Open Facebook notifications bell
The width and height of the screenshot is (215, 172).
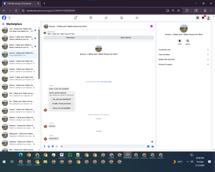pos(203,18)
